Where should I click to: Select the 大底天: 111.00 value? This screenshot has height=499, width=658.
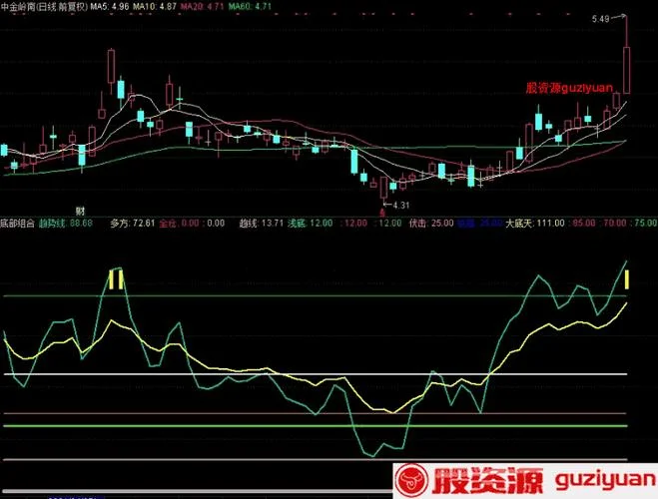point(535,224)
